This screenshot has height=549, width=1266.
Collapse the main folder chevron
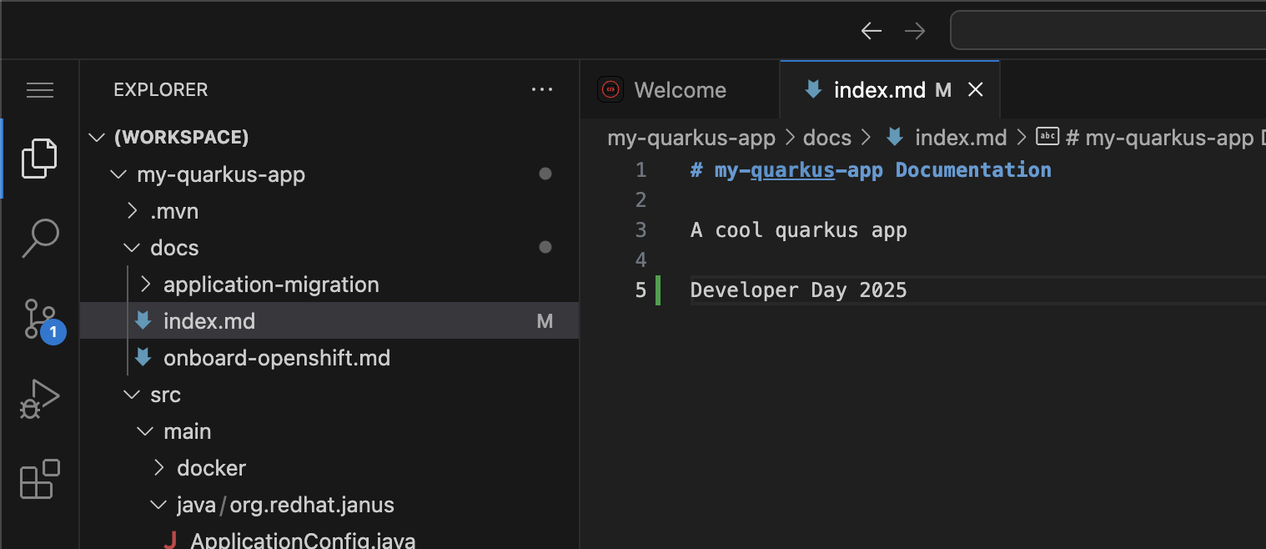(146, 431)
